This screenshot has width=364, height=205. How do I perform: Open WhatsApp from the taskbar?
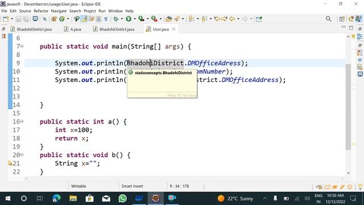tap(123, 198)
